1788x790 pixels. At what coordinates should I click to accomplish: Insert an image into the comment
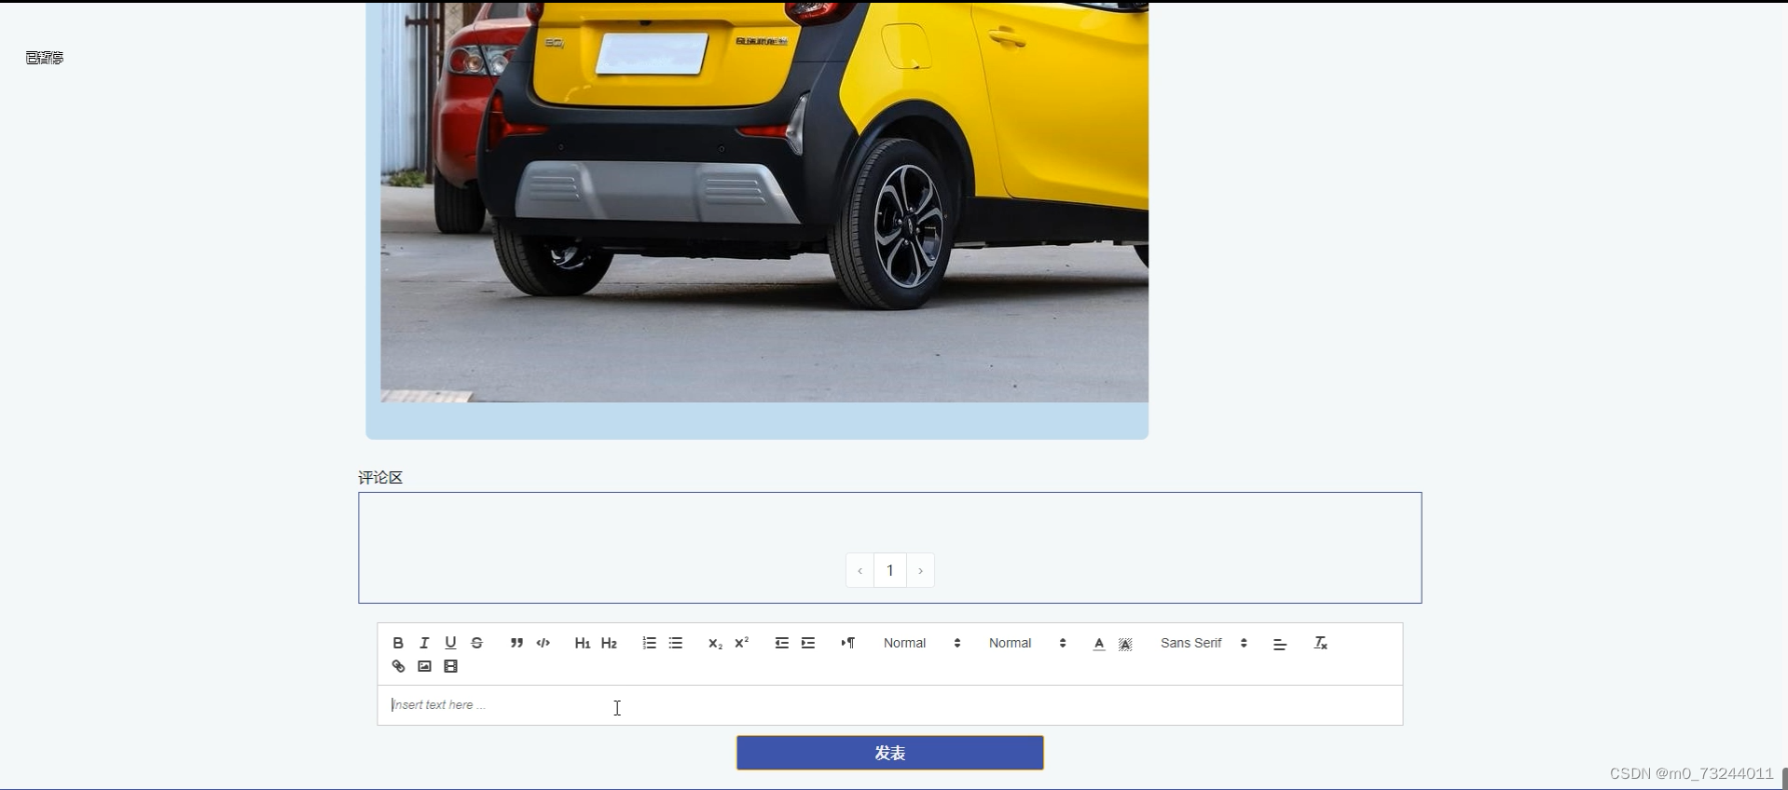[x=424, y=666]
